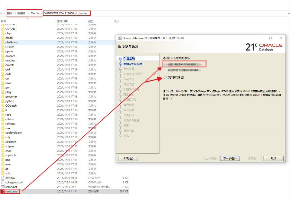Click the env.ora file icon
This screenshot has width=290, height=203.
pos(3,178)
